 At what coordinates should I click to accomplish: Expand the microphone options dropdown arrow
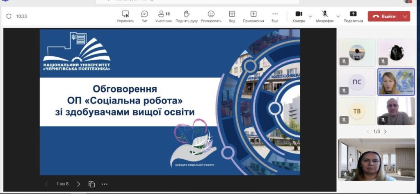[338, 16]
